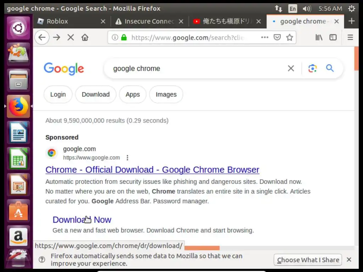Click the horizontal scrollbar thumb

(202, 248)
